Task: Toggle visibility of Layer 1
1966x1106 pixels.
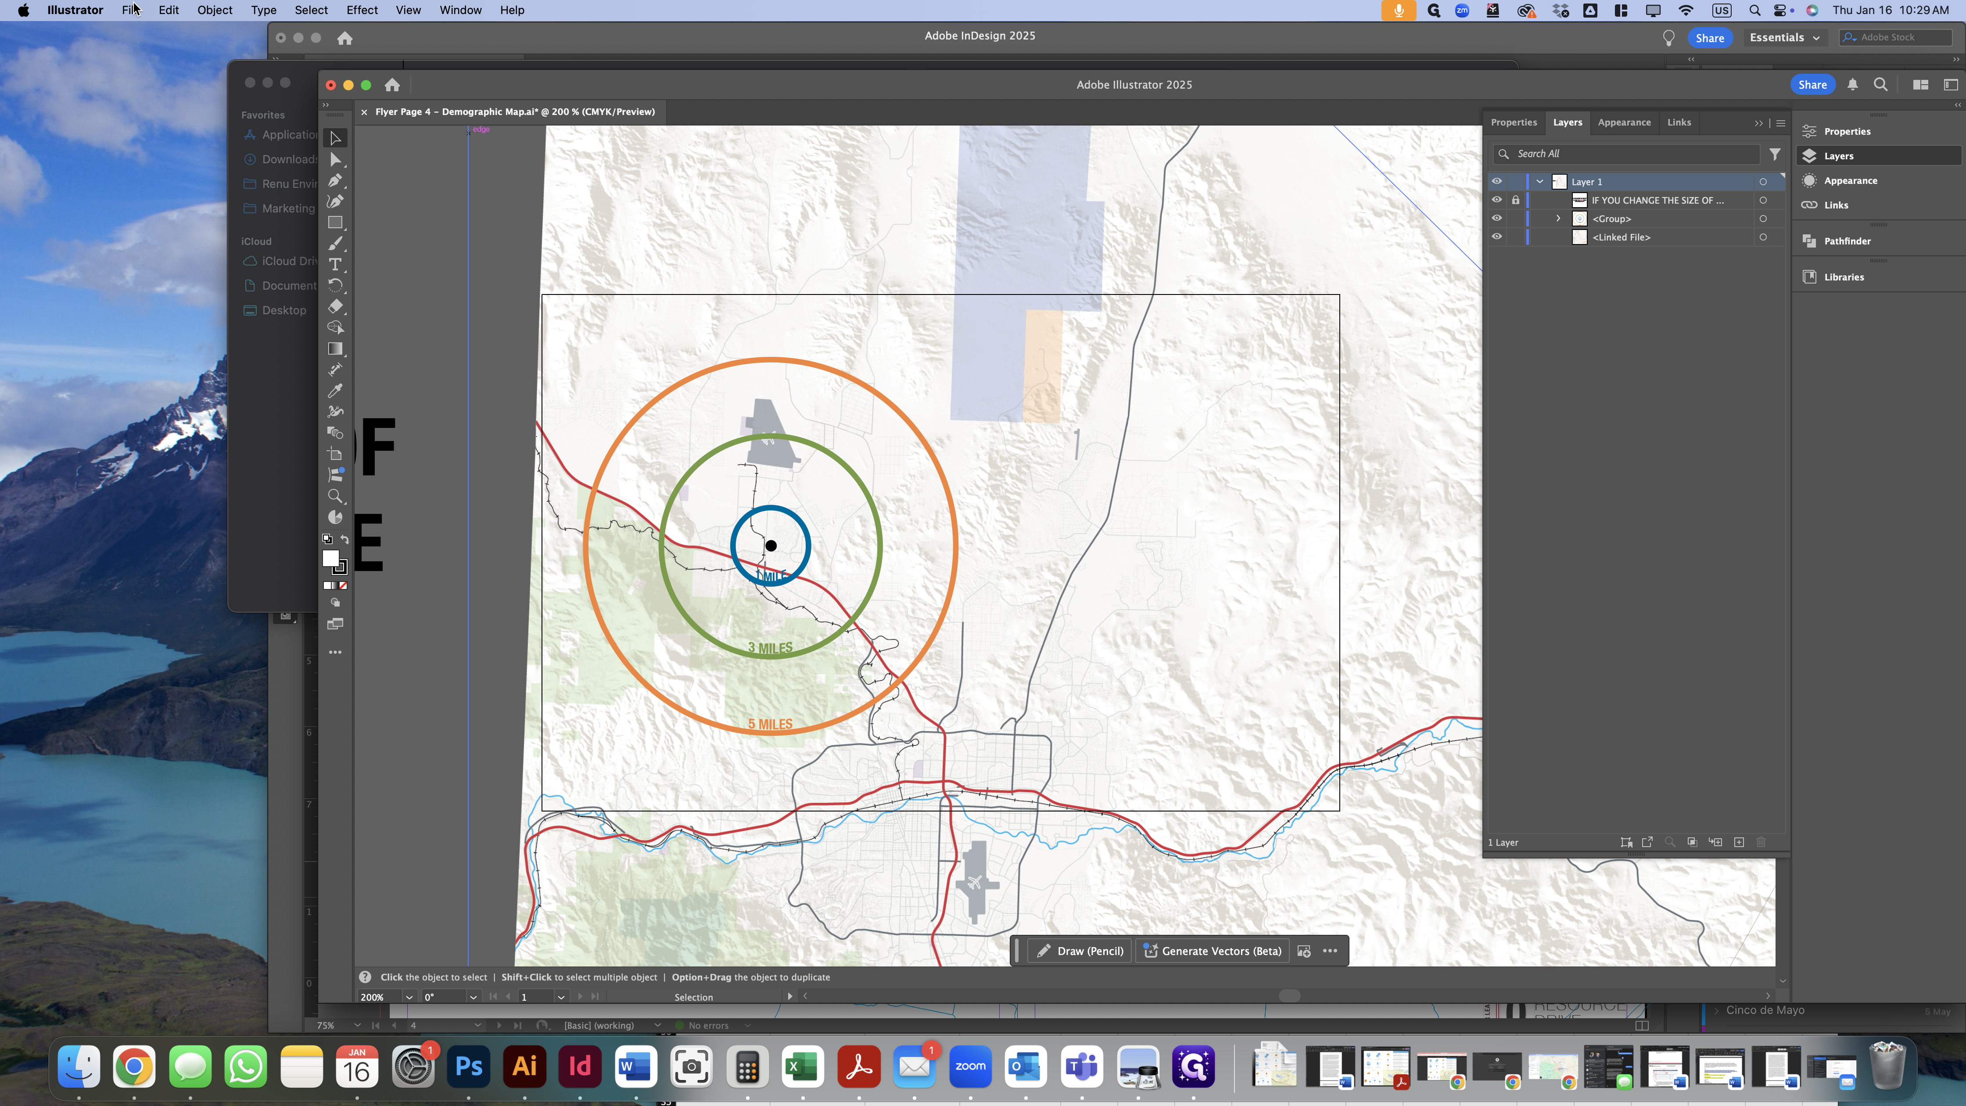Action: point(1496,182)
